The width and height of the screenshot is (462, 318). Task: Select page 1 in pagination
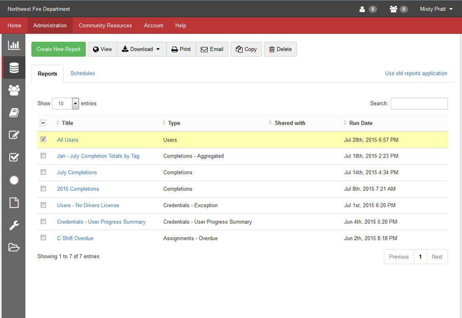pyautogui.click(x=420, y=257)
